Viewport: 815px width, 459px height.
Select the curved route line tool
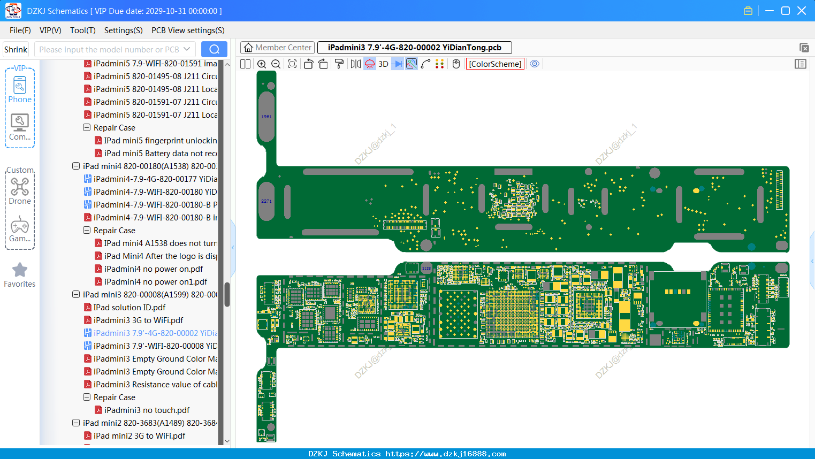pyautogui.click(x=425, y=64)
